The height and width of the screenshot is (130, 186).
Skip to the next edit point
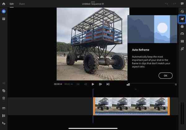tap(108, 84)
